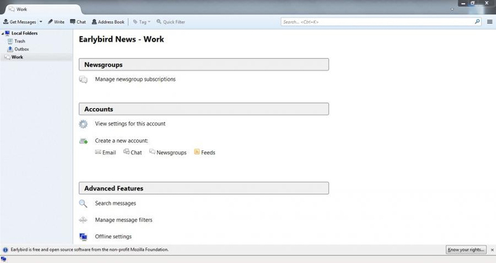Click the account settings gear icon
Image resolution: width=496 pixels, height=263 pixels.
pyautogui.click(x=83, y=124)
